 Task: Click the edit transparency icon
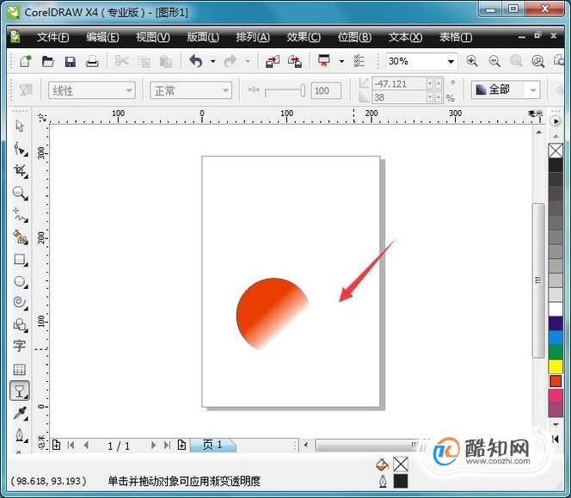(x=26, y=90)
